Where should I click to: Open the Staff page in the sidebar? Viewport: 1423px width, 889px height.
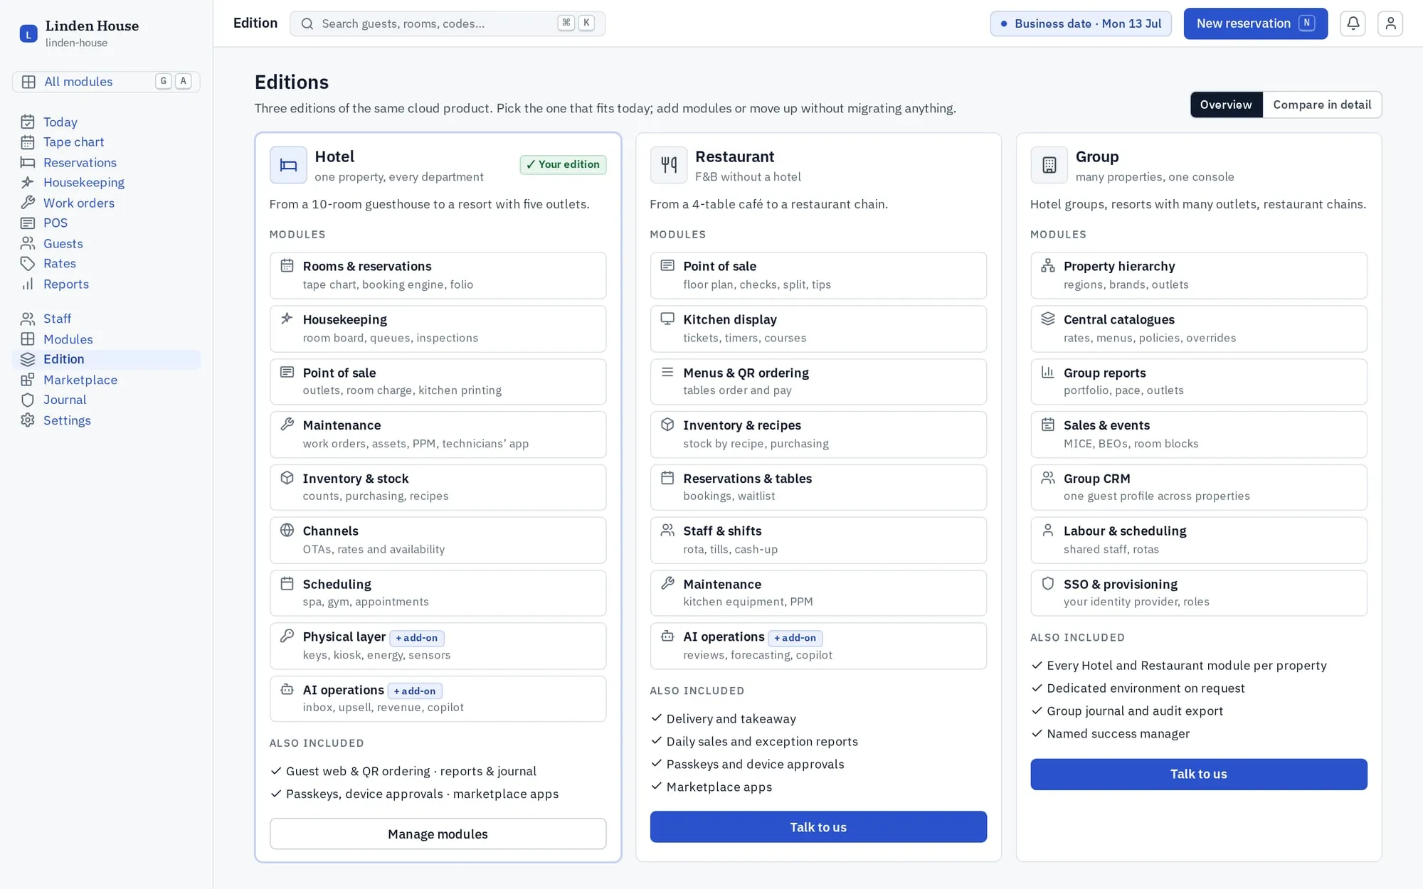click(x=106, y=319)
